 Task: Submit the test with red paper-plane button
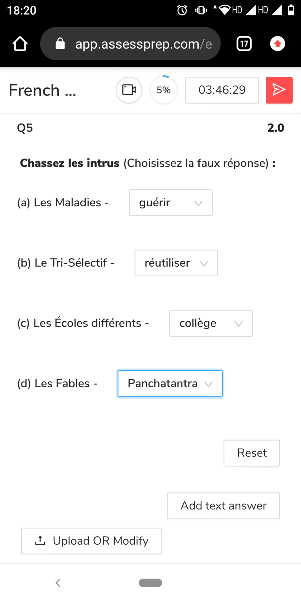point(279,90)
